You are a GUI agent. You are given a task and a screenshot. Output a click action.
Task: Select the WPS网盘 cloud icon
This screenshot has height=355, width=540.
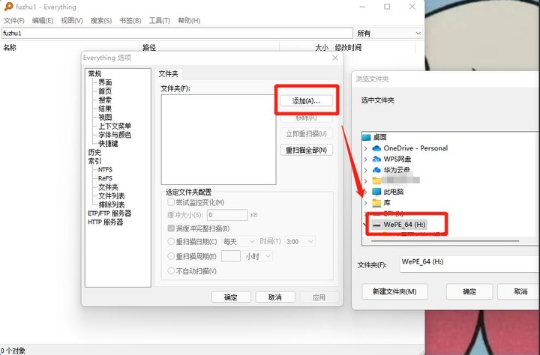[x=376, y=159]
